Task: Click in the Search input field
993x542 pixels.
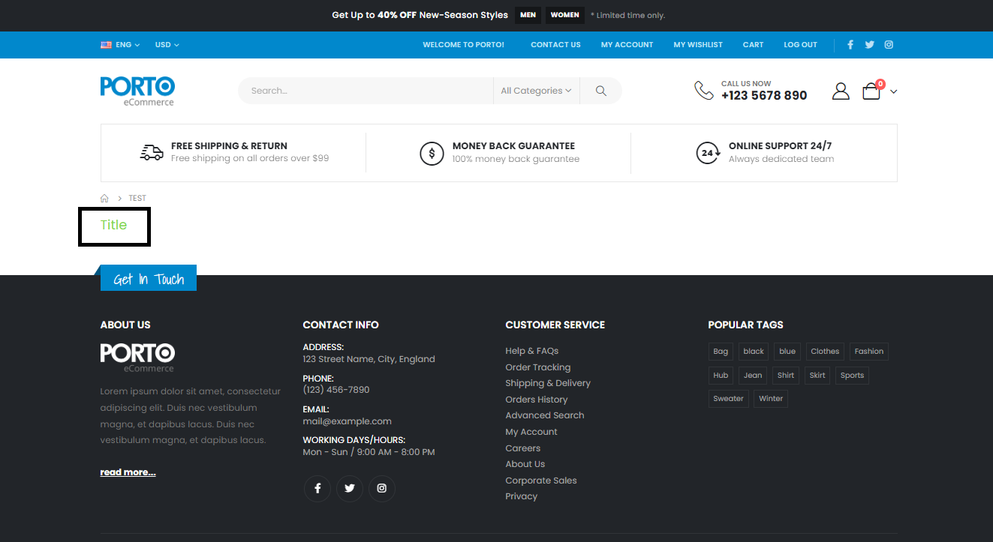Action: (x=366, y=91)
